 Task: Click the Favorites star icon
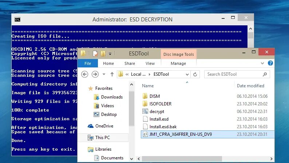coord(91,88)
